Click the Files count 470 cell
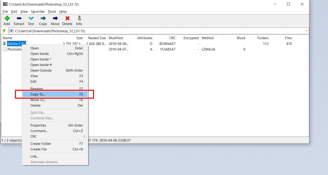The image size is (328, 175). point(289,44)
